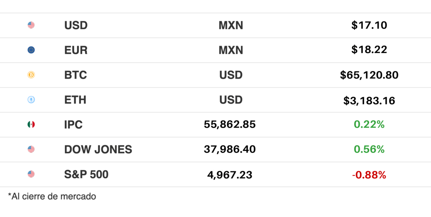Select the Bitcoin coin icon
This screenshot has width=431, height=217.
(31, 75)
